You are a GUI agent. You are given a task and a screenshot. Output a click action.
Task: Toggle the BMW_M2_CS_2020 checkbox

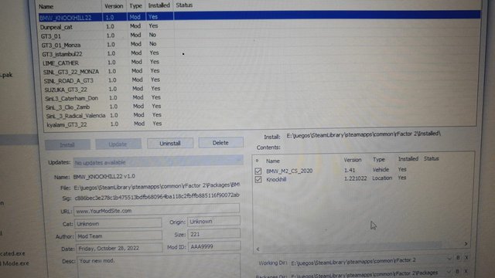258,171
